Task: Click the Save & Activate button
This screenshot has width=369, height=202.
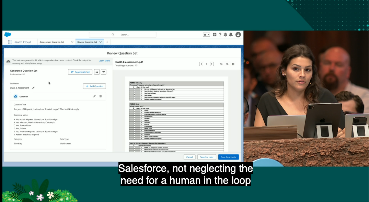Action: 229,157
